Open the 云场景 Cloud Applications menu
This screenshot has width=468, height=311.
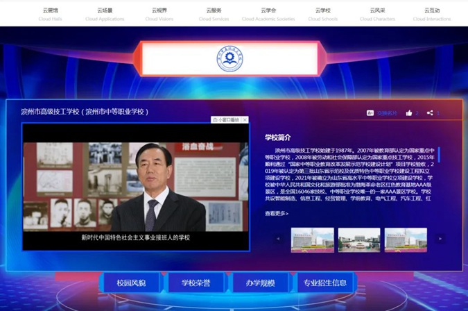pos(104,14)
